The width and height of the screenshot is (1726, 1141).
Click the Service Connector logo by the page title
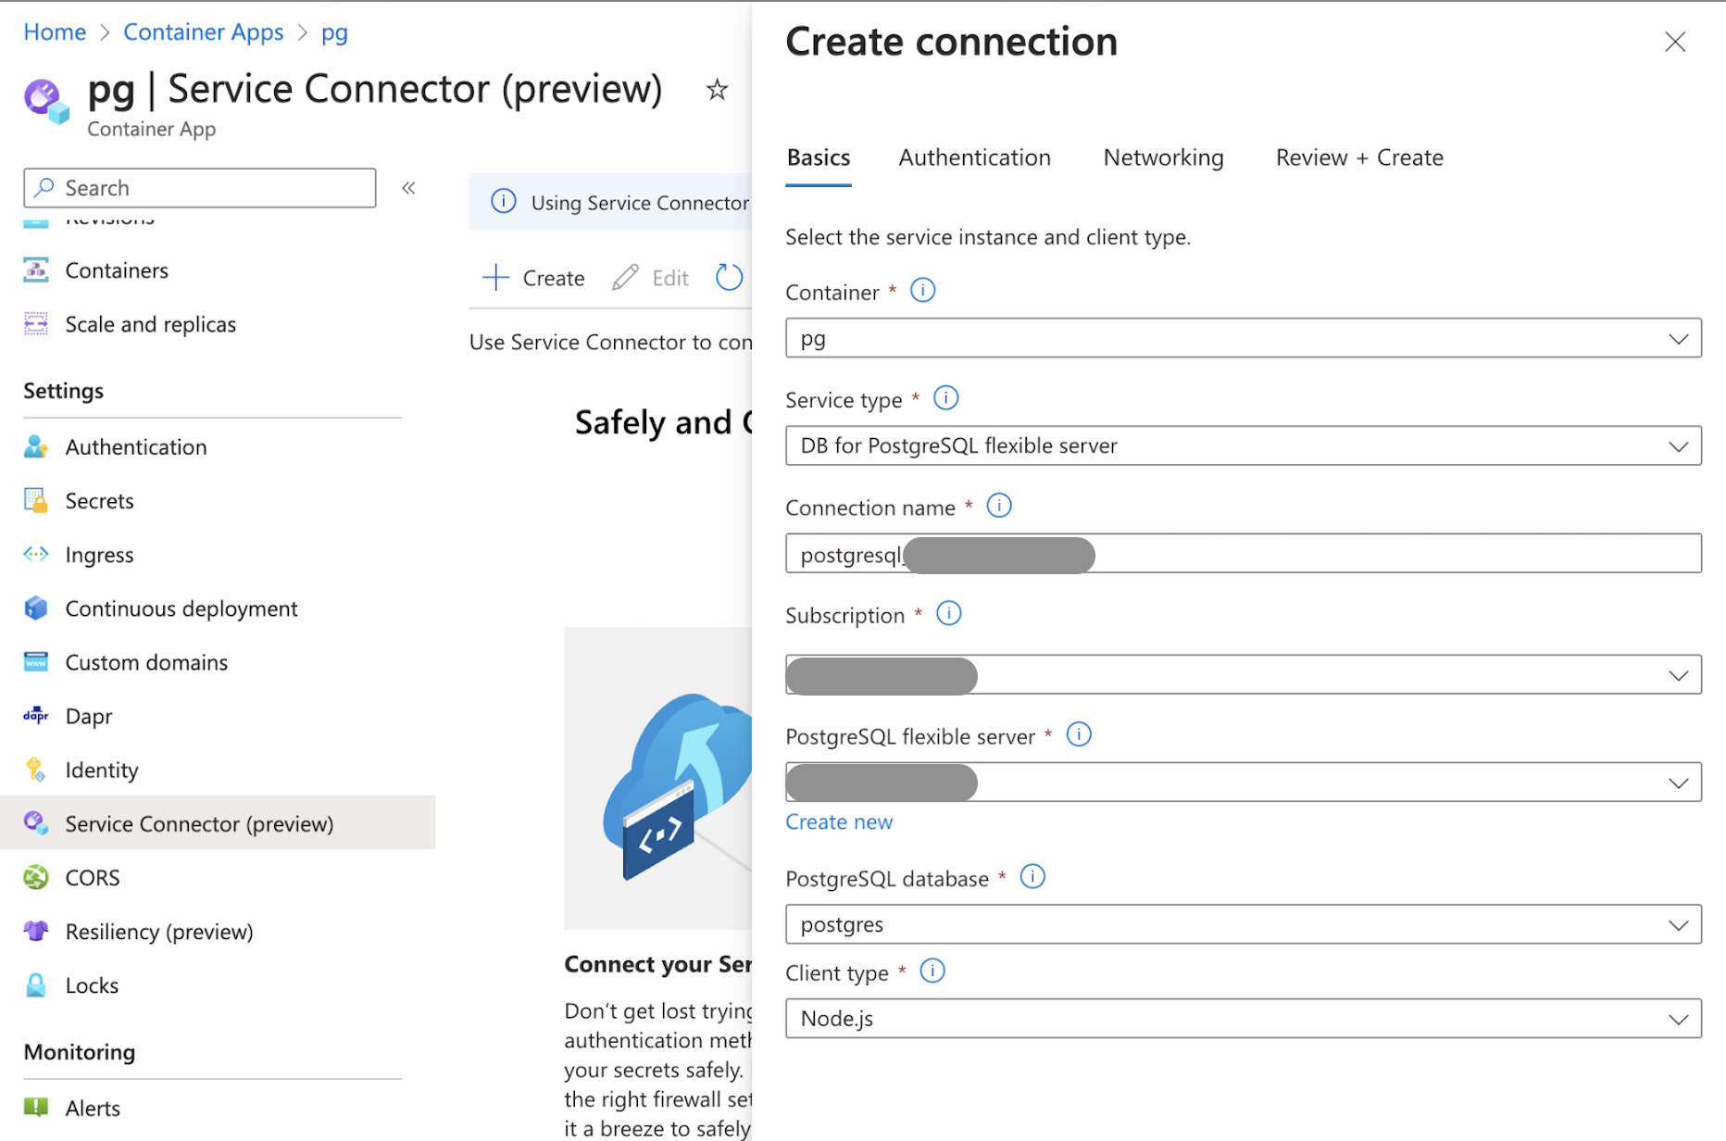point(46,101)
